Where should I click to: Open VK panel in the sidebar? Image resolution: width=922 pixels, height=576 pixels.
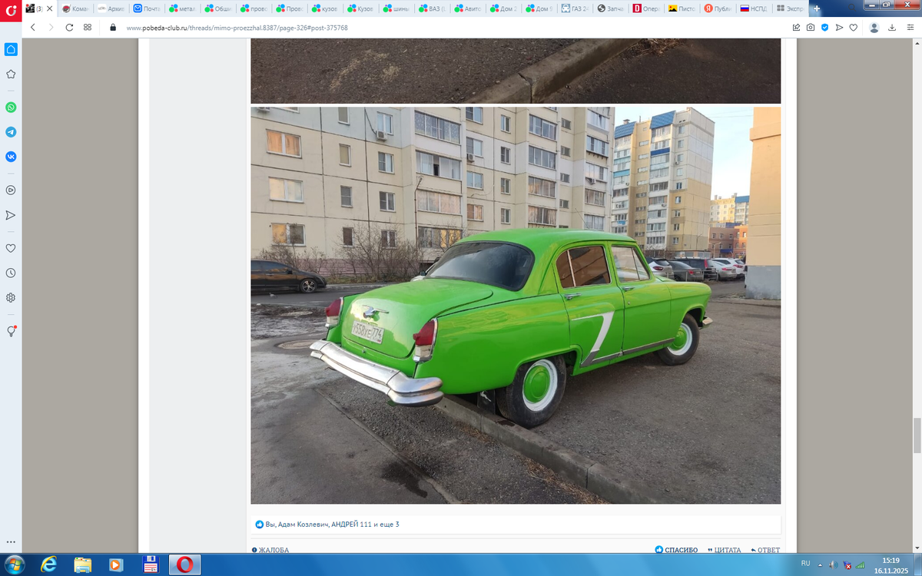(11, 157)
